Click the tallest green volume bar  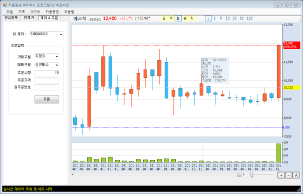click(x=278, y=153)
